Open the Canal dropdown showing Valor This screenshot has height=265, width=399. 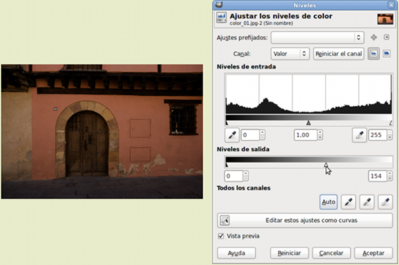point(290,54)
